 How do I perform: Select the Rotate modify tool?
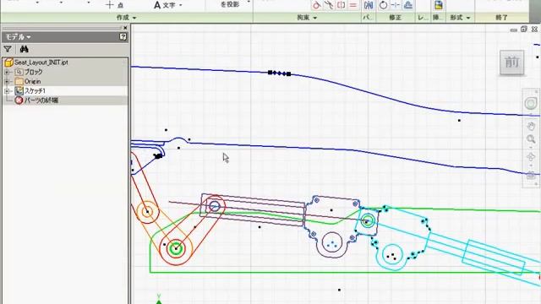pyautogui.click(x=383, y=5)
